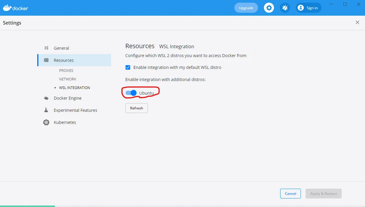Minimize the Docker Desktop window
365x207 pixels.
tap(331, 4)
